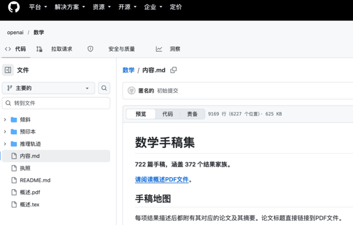Open the 预印本 folder

click(x=28, y=132)
